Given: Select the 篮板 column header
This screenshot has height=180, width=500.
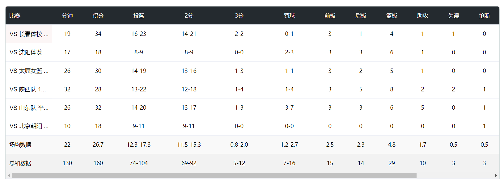Looking at the screenshot, I should (x=392, y=16).
